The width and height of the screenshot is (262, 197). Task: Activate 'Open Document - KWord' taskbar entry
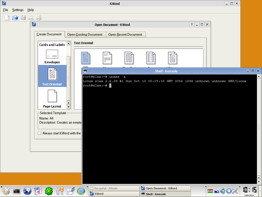[166, 188]
